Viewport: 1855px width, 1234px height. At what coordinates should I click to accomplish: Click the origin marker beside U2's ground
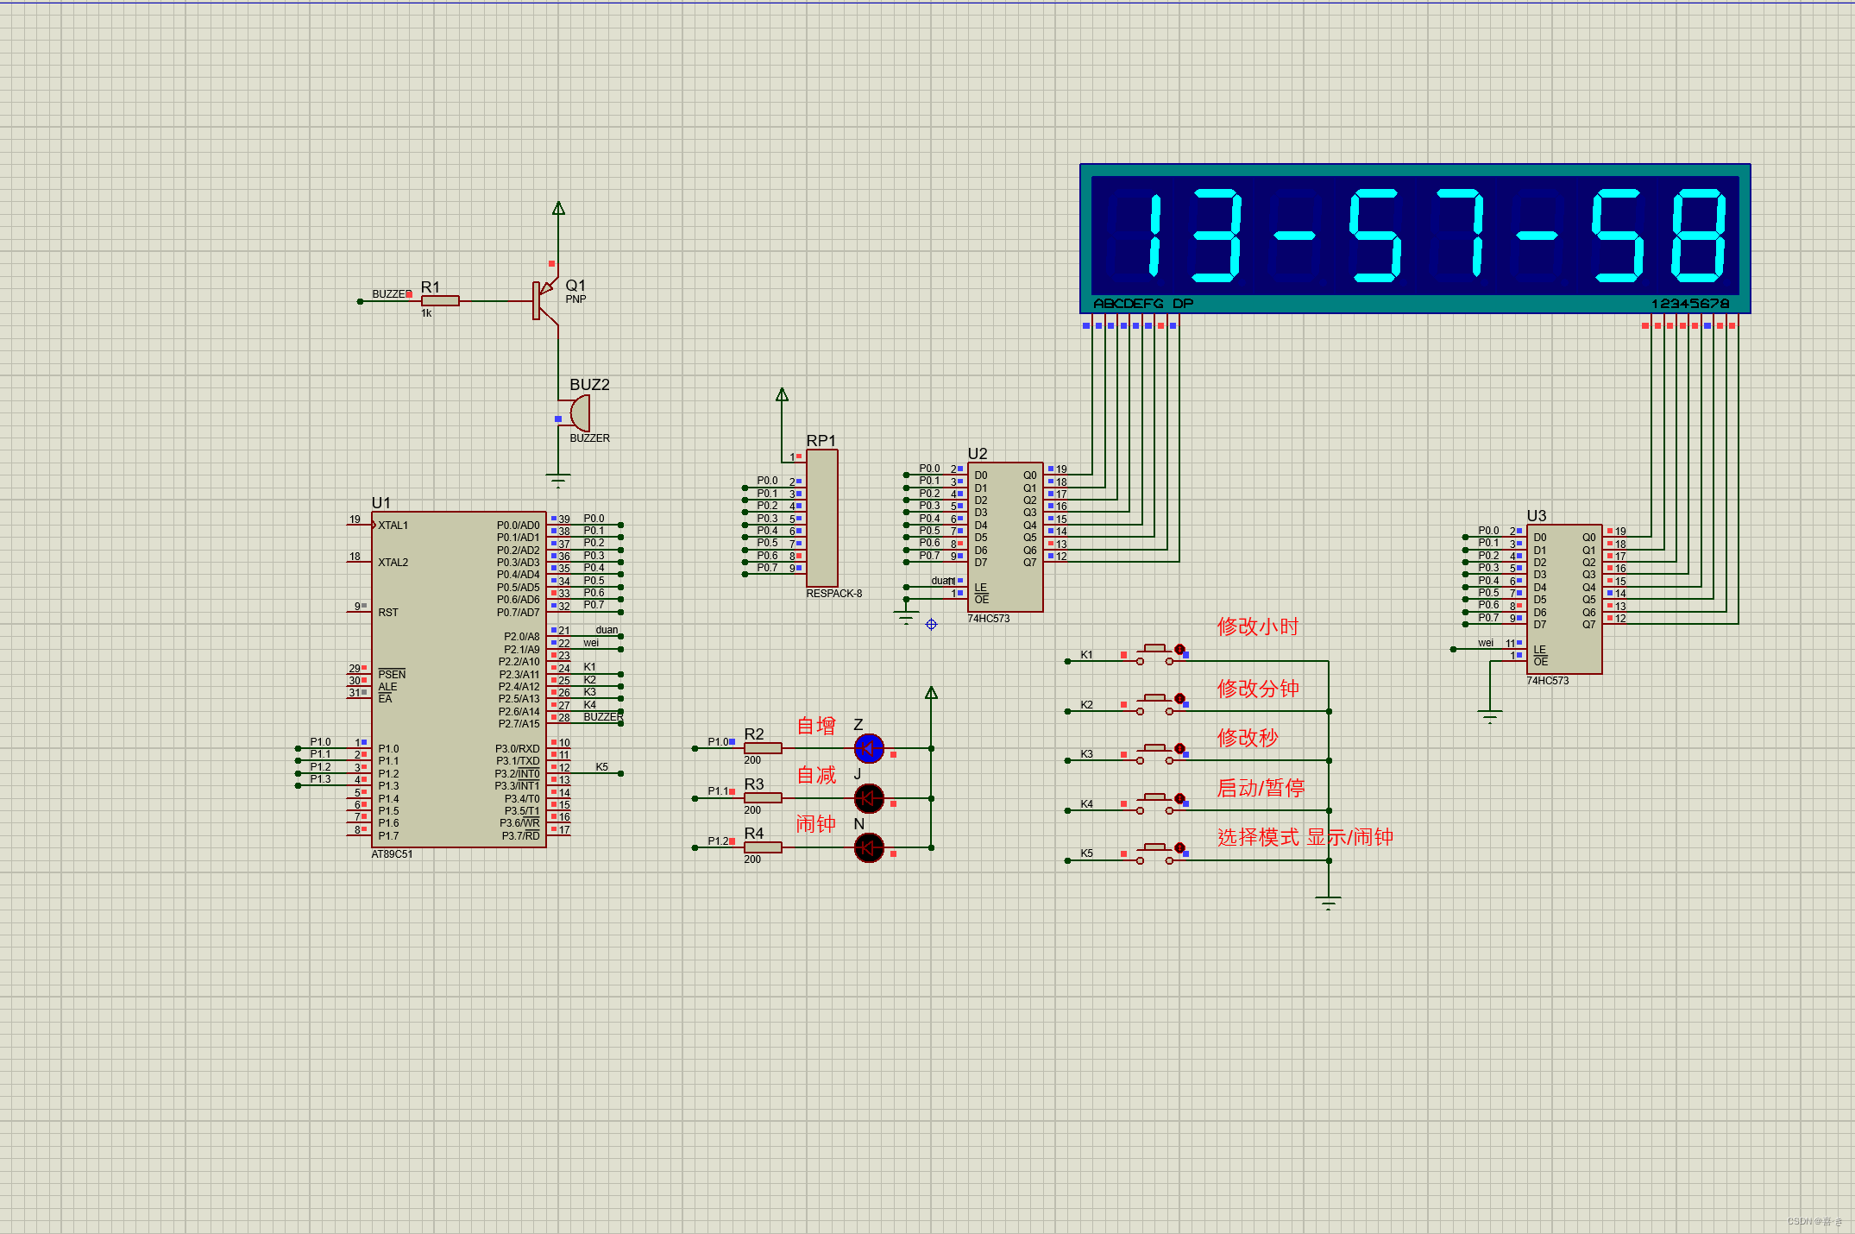coord(931,624)
